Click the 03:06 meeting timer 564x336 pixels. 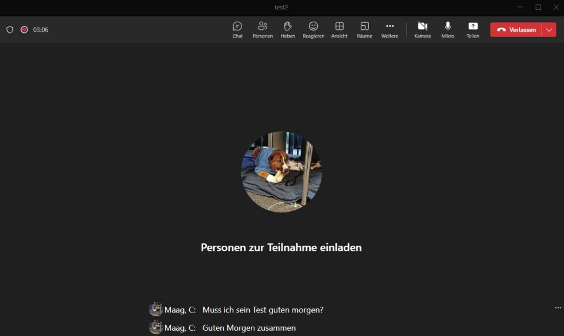tap(41, 29)
